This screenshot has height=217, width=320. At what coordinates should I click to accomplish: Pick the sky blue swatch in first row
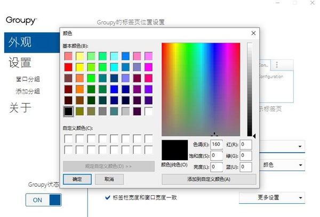126,56
